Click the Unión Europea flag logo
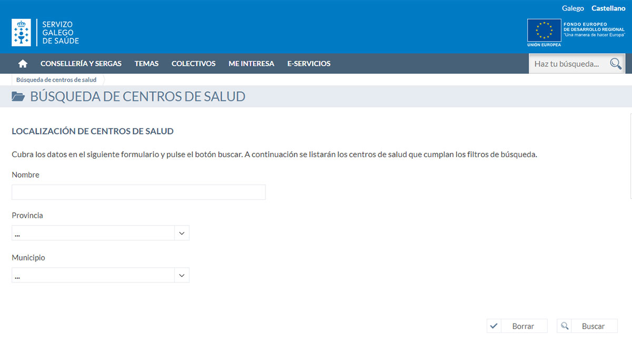This screenshot has width=632, height=362. 544,31
